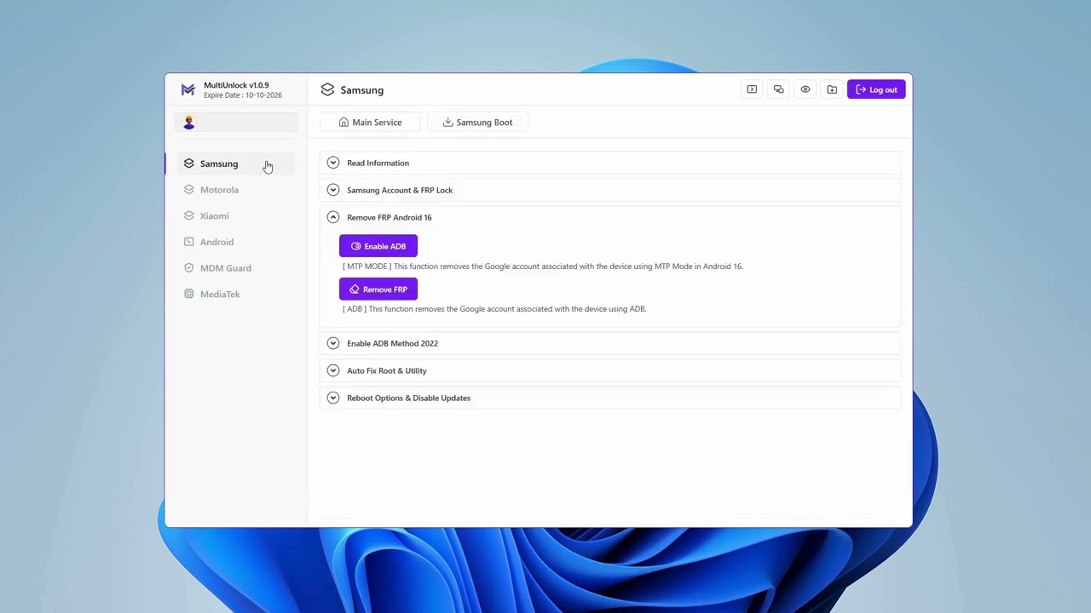Select Xiaomi in the sidebar
Viewport: 1091px width, 613px height.
[236, 216]
